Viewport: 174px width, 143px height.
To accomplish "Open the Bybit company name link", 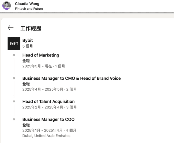I will click(28, 40).
